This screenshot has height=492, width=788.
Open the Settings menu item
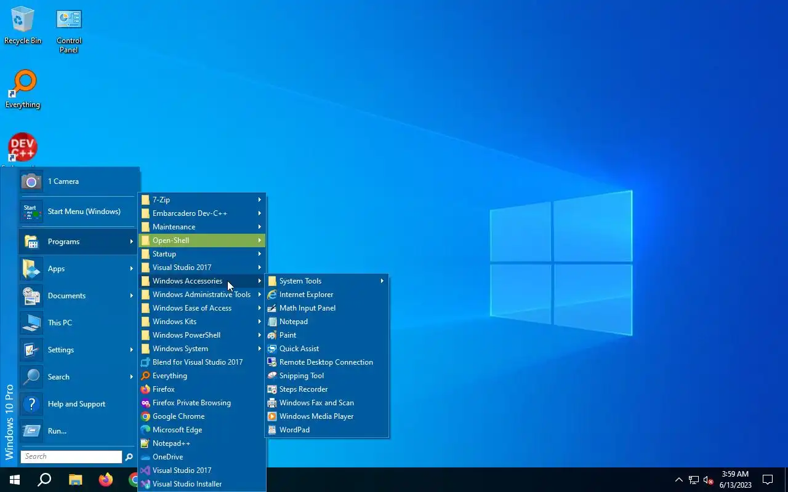tap(77, 350)
